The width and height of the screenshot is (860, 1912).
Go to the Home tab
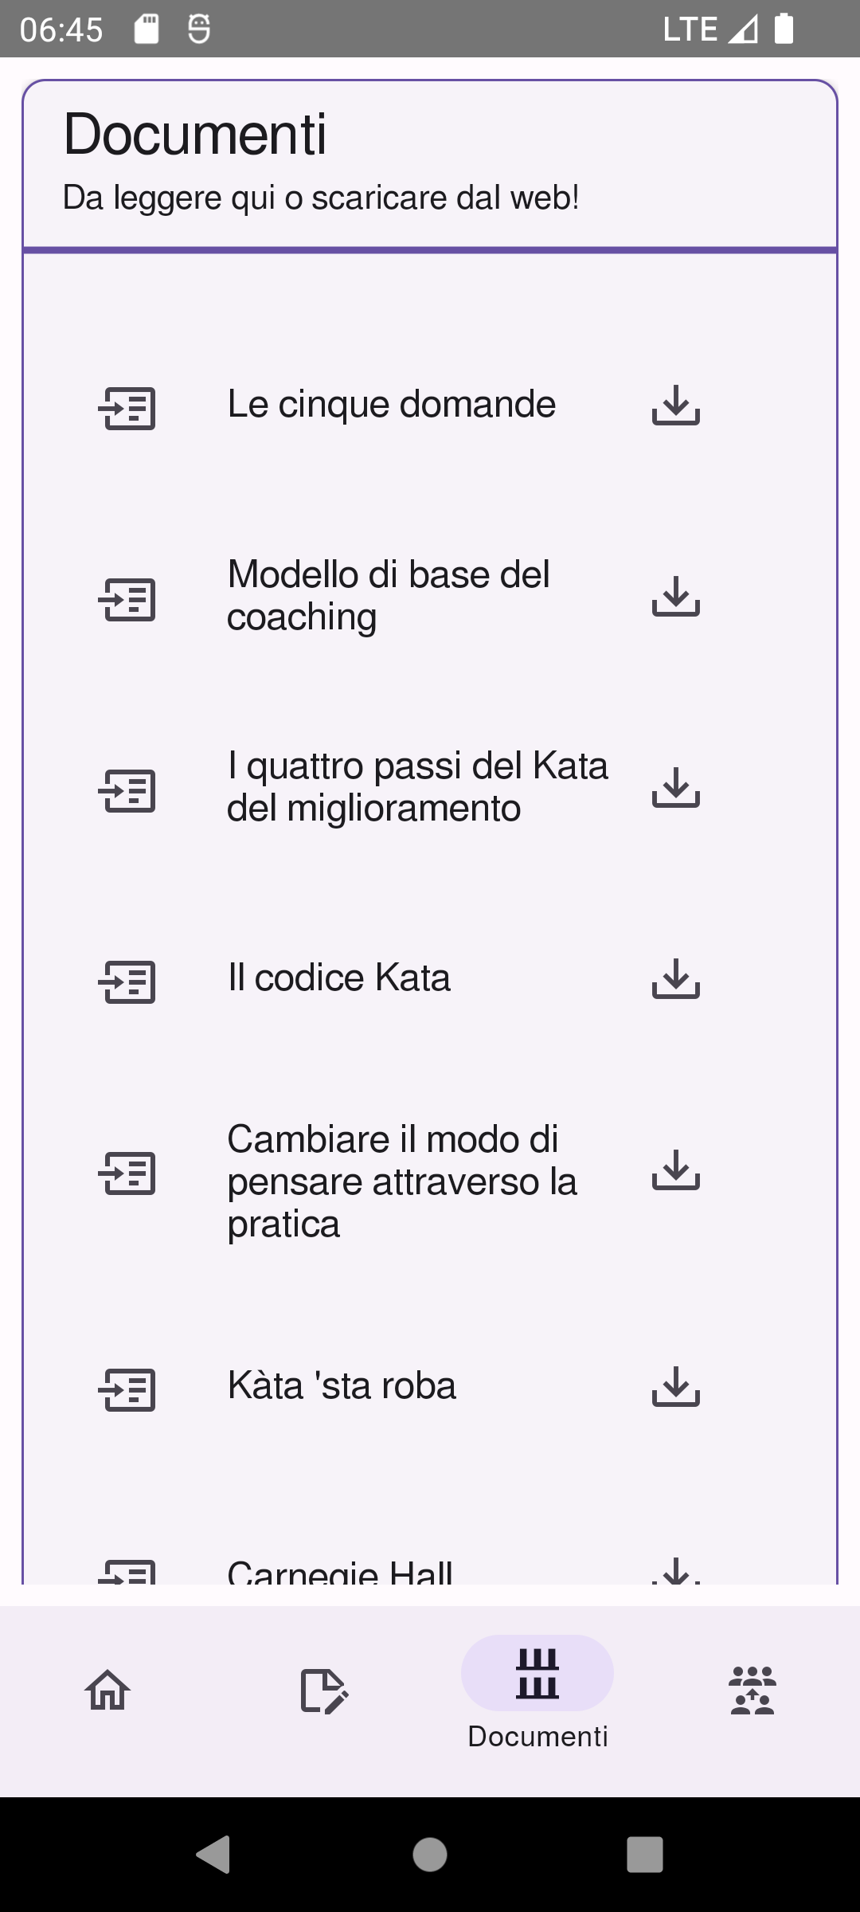coord(107,1689)
